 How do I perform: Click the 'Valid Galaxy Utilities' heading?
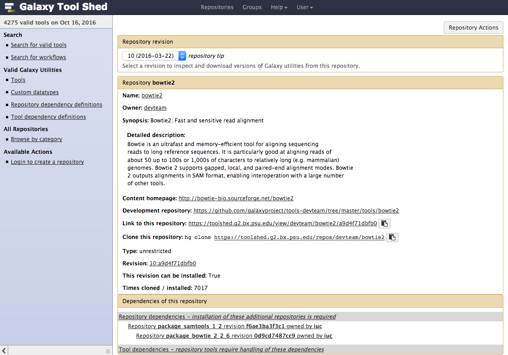tap(33, 70)
